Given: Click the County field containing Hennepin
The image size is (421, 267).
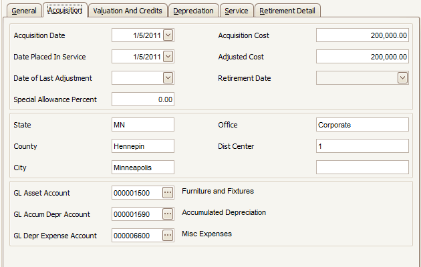Looking at the screenshot, I should 142,146.
